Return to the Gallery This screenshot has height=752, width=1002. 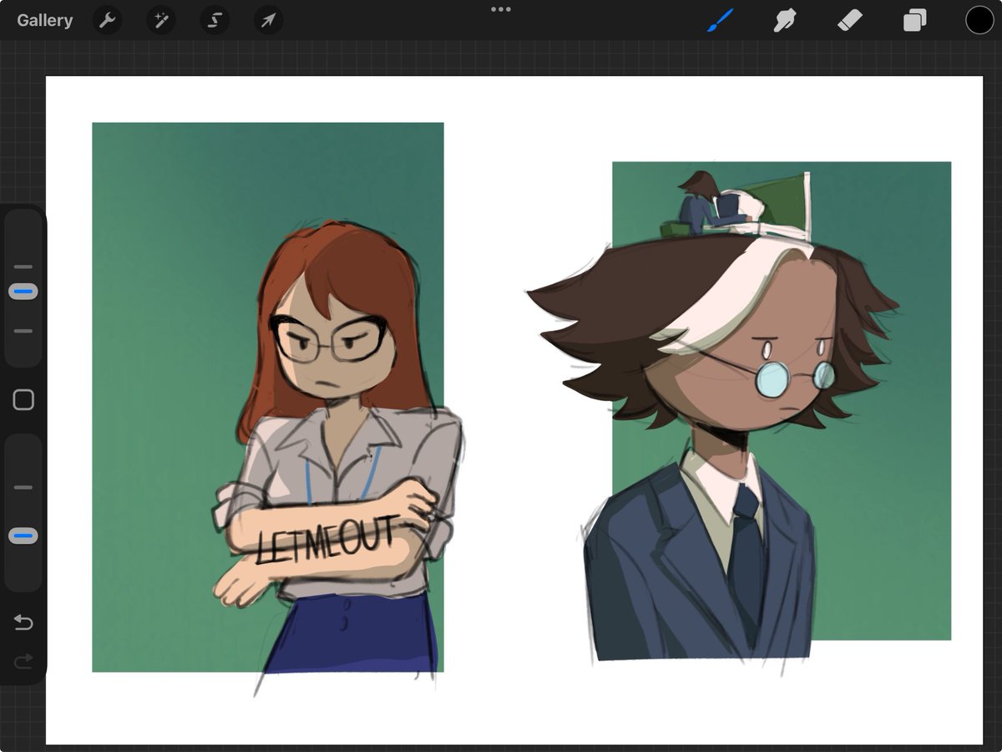coord(43,20)
